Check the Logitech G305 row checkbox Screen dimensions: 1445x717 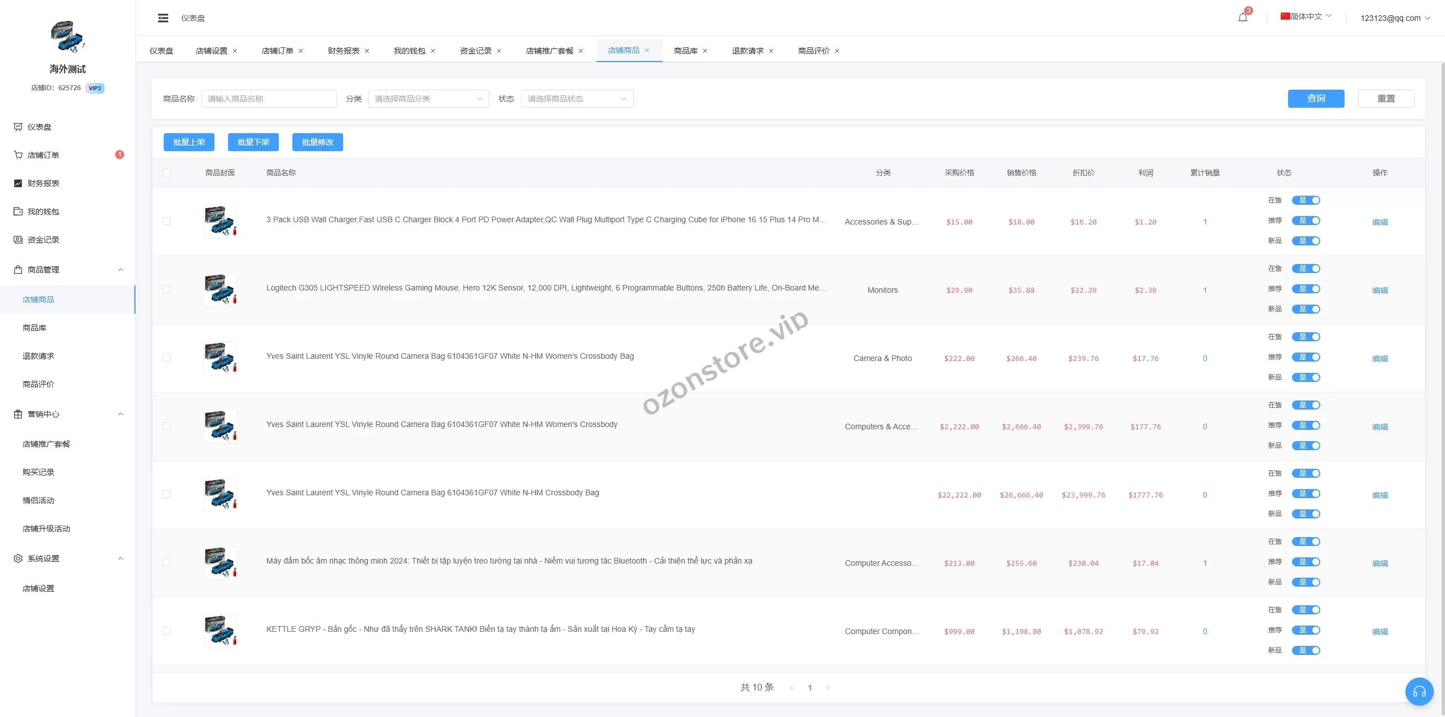[167, 289]
